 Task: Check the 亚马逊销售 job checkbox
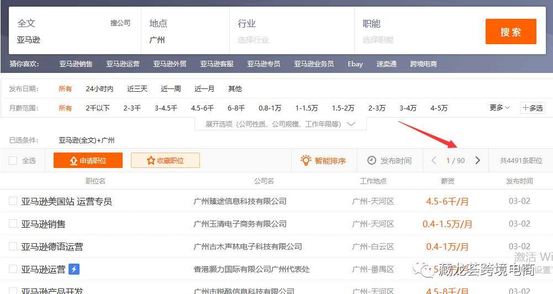coord(13,224)
